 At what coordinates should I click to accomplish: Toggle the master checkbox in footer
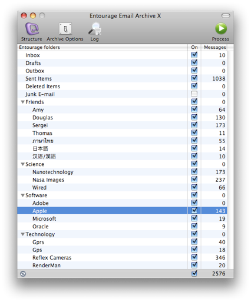pyautogui.click(x=194, y=273)
